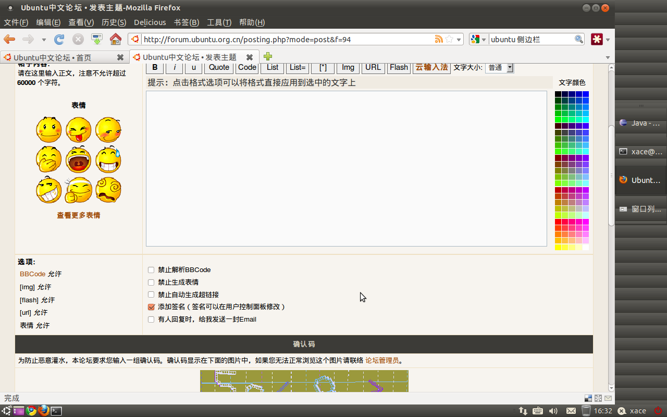Apply bold with the B button

coord(155,68)
